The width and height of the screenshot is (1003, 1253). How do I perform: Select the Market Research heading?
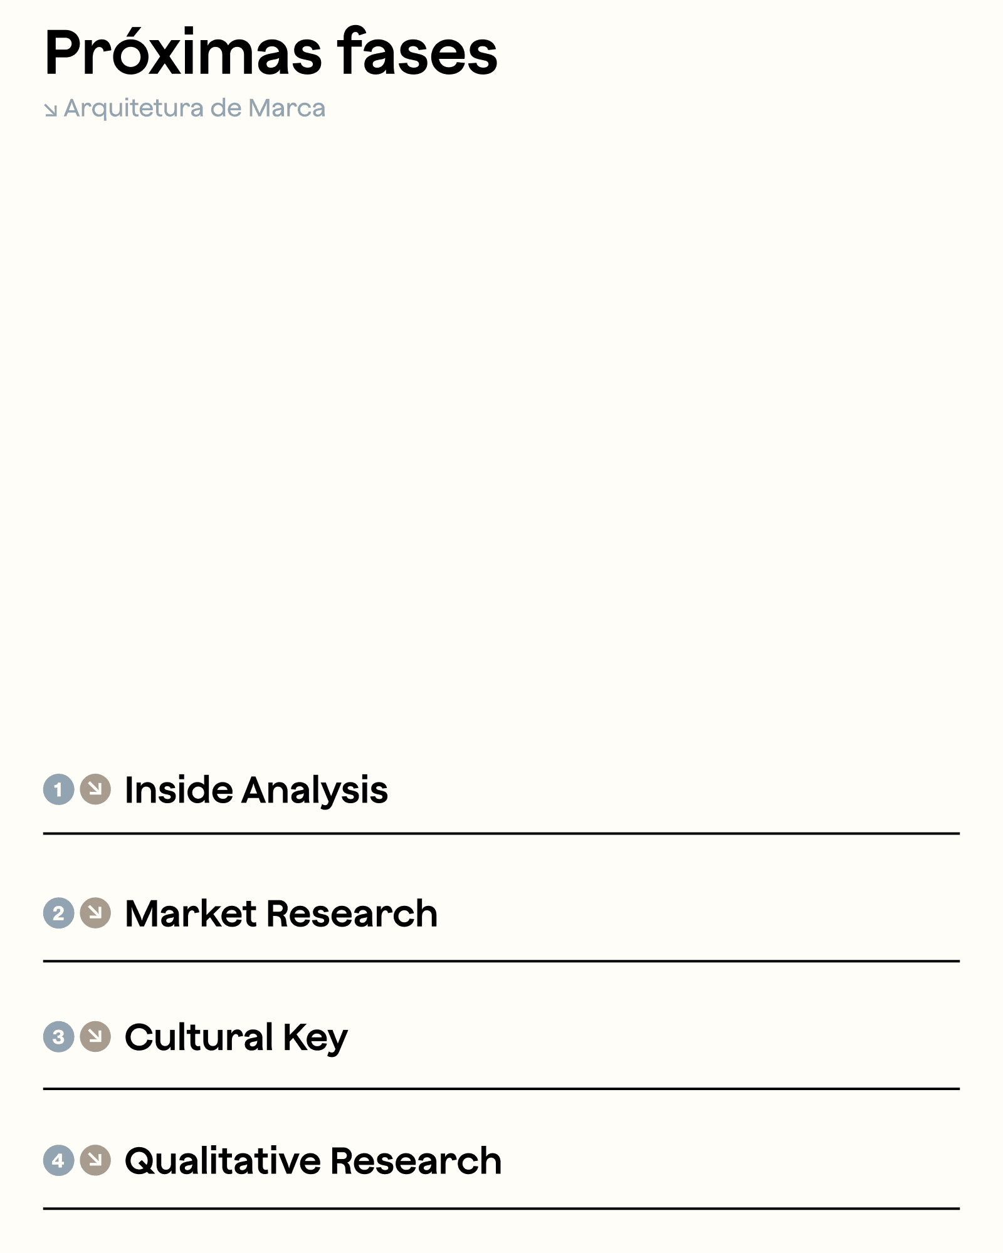(281, 913)
